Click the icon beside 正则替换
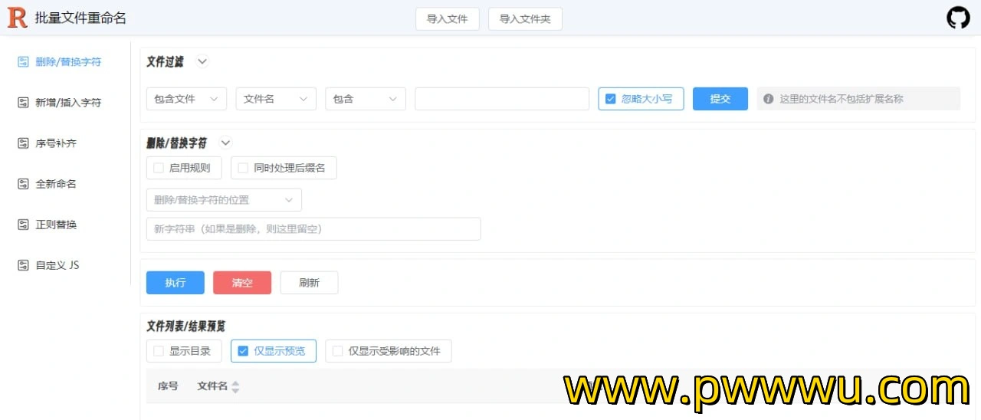 pyautogui.click(x=23, y=225)
